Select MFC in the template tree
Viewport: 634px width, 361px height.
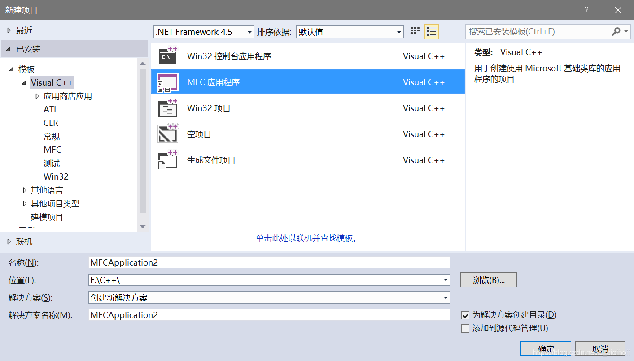pos(52,150)
